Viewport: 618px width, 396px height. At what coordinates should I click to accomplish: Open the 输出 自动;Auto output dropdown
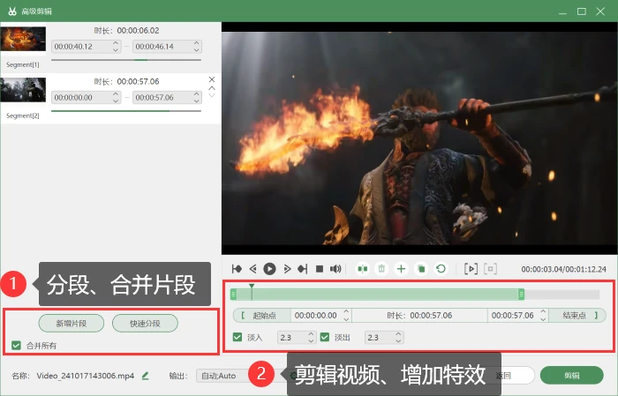pos(222,376)
